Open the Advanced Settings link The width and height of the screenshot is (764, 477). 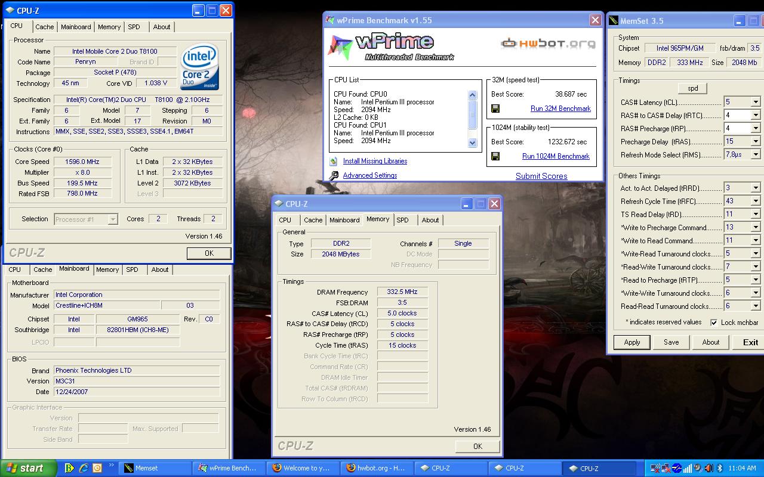pos(370,175)
